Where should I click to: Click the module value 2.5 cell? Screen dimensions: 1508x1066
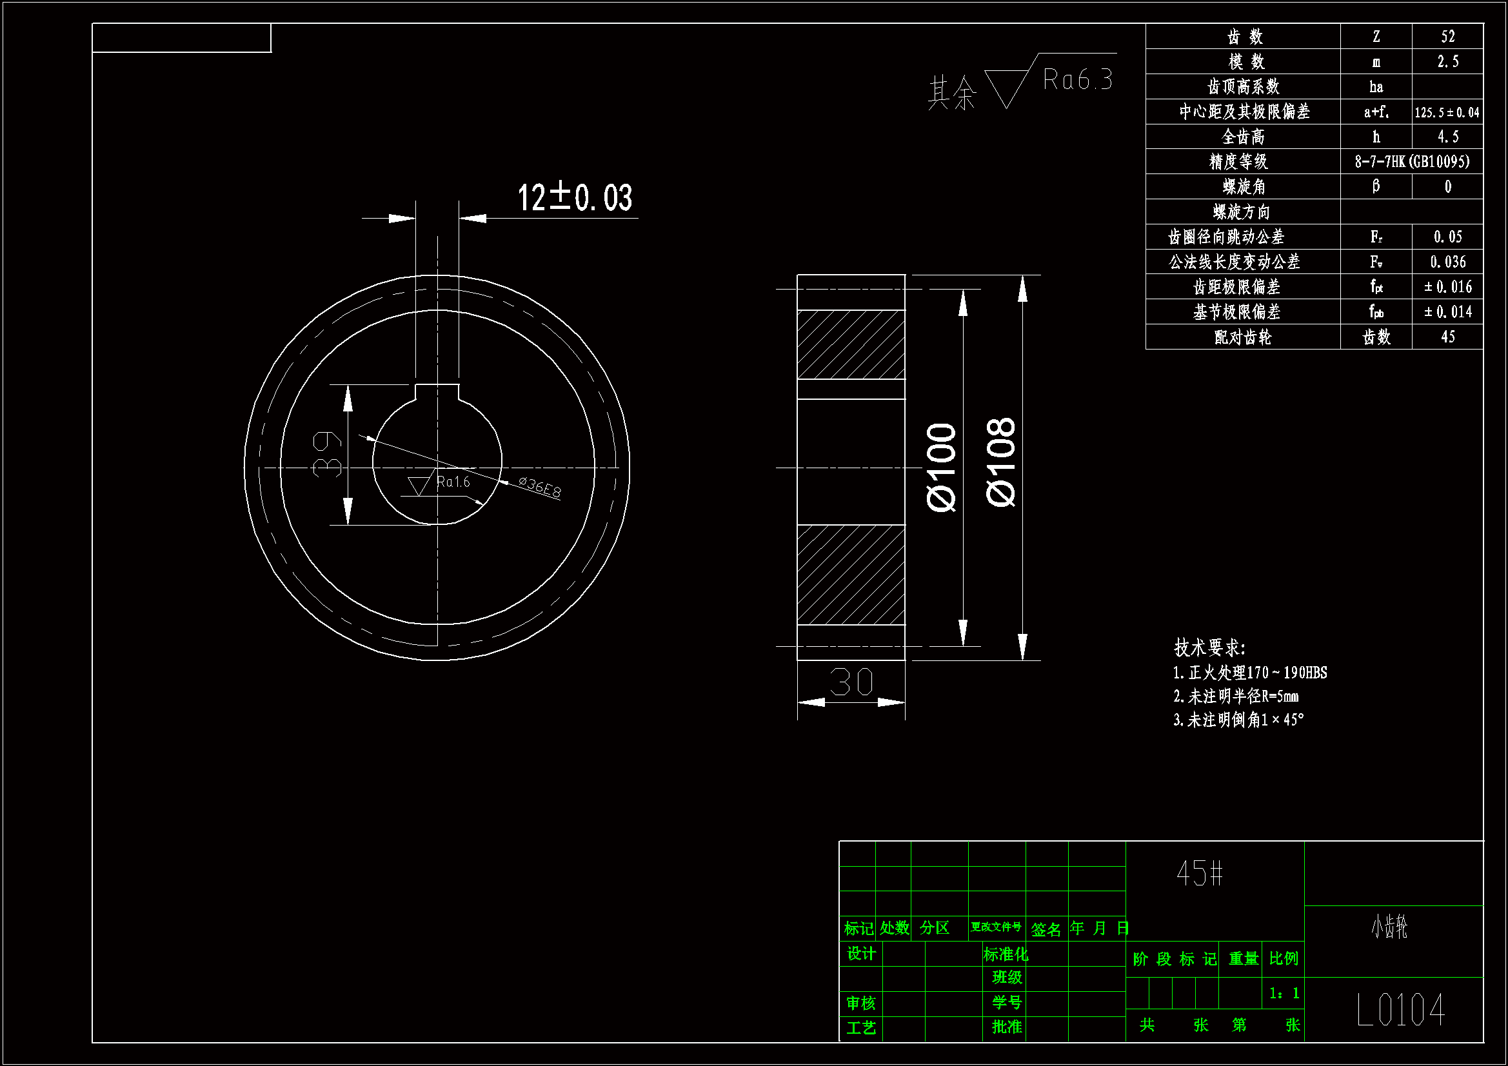(1447, 62)
